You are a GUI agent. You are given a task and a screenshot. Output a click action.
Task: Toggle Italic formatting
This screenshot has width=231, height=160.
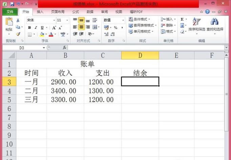pyautogui.click(x=36, y=27)
